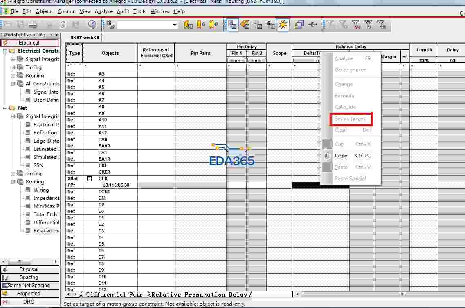Click the left sheet-tab scroll arrow
The height and width of the screenshot is (308, 465).
coord(69,295)
